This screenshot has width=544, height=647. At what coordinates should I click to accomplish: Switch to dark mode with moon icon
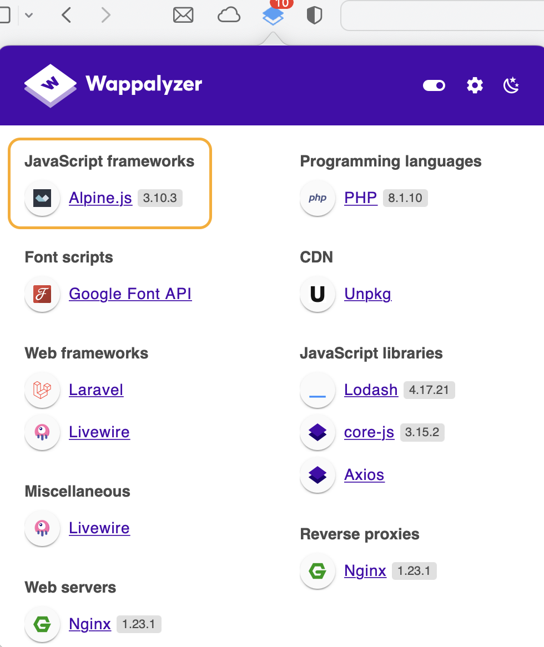[x=511, y=85]
